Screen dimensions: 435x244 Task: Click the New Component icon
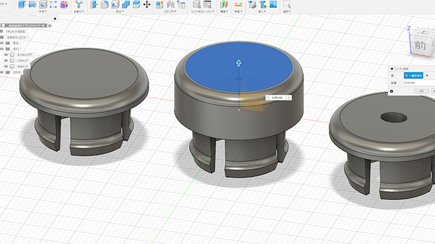pyautogui.click(x=159, y=4)
